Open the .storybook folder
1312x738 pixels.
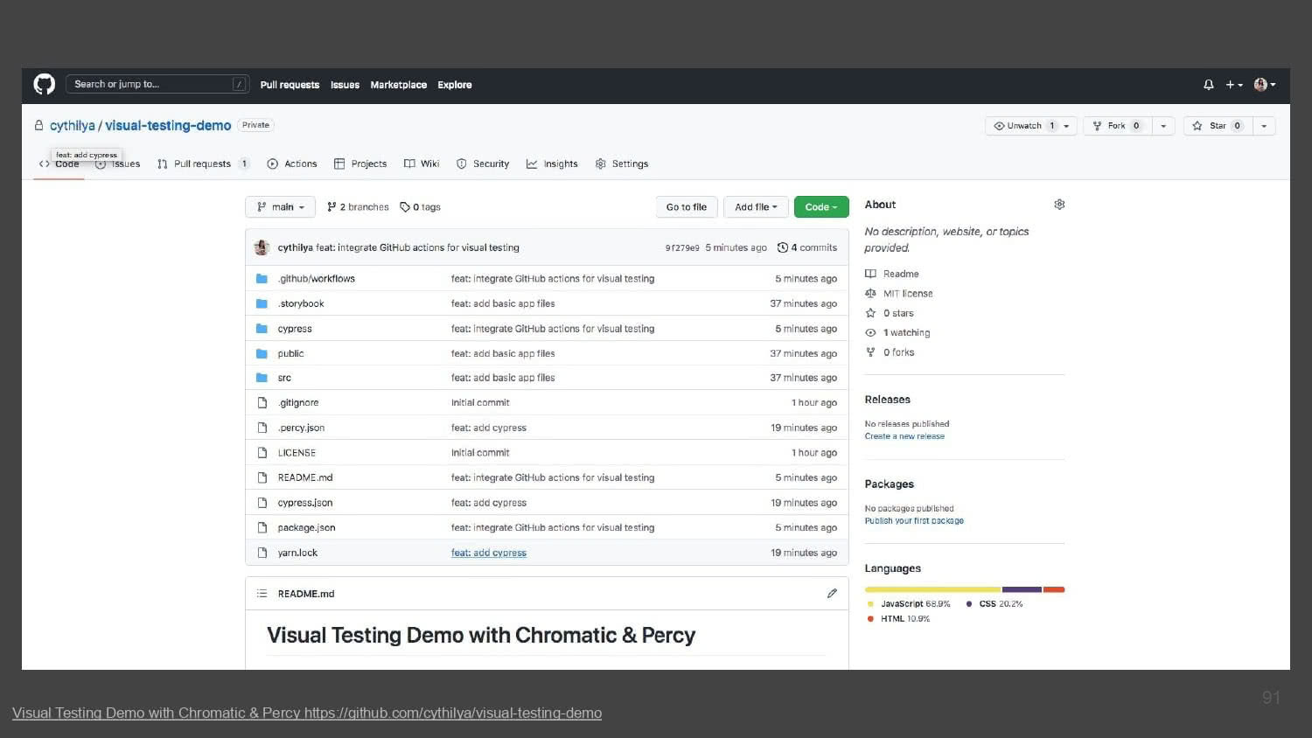tap(301, 303)
